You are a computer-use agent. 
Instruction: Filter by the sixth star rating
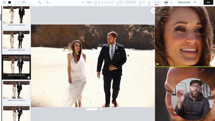click(112, 2)
